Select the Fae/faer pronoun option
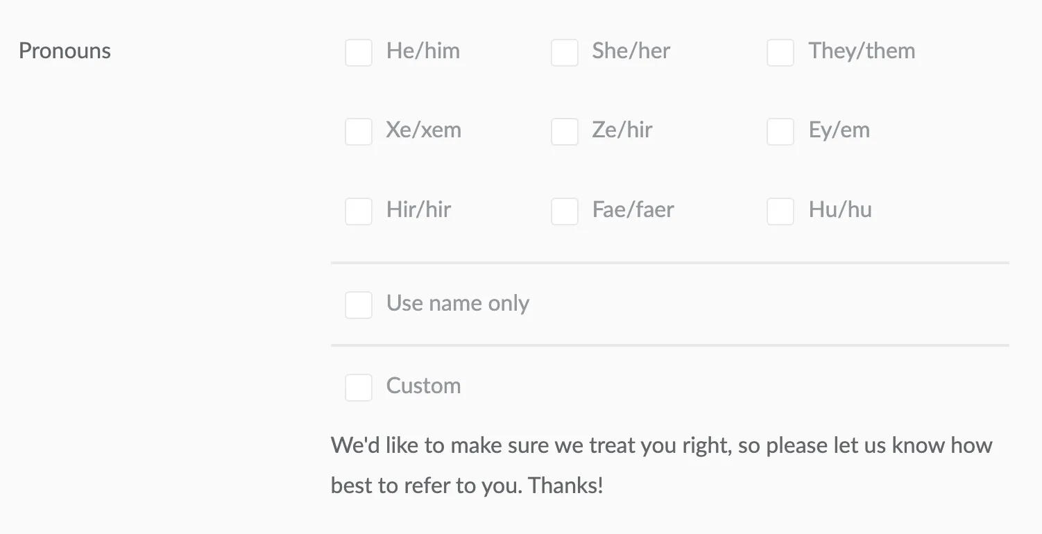The image size is (1042, 534). coord(565,211)
